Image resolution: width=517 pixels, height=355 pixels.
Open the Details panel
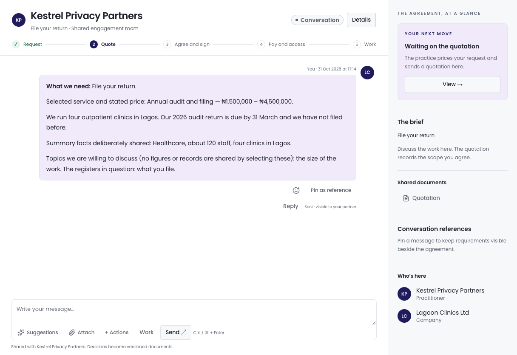point(361,20)
